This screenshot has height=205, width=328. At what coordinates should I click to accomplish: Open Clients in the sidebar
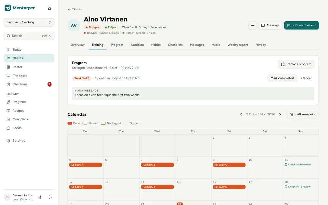[29, 58]
